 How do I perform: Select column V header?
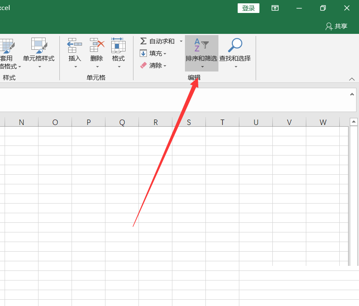coord(290,122)
